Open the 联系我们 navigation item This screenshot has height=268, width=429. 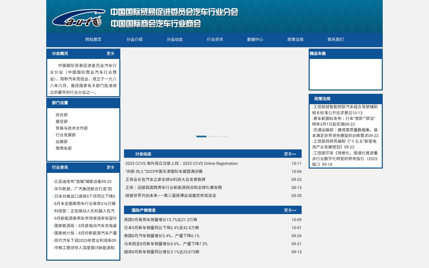coord(335,40)
